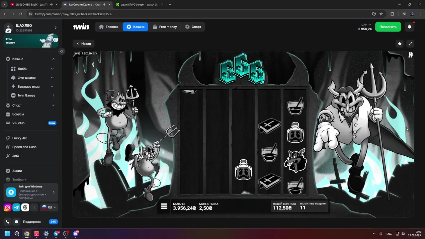The height and width of the screenshot is (239, 425).
Task: Open the 1win для Windows app banner
Action: click(x=31, y=192)
